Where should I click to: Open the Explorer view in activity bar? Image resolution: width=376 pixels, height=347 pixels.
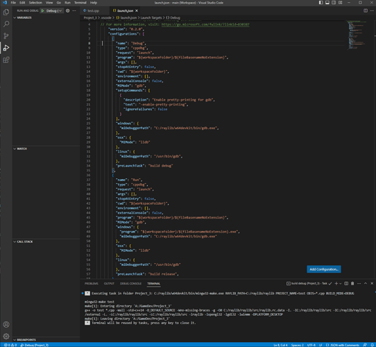[x=6, y=12]
